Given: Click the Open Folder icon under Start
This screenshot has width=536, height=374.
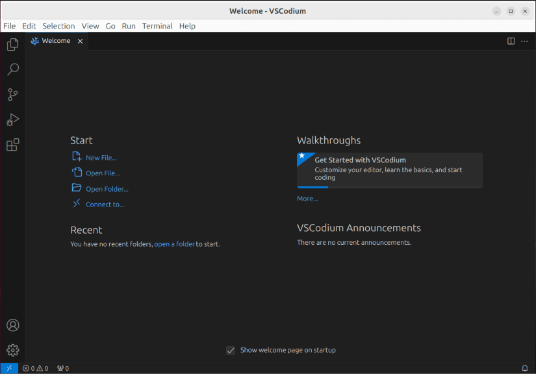Looking at the screenshot, I should (77, 188).
